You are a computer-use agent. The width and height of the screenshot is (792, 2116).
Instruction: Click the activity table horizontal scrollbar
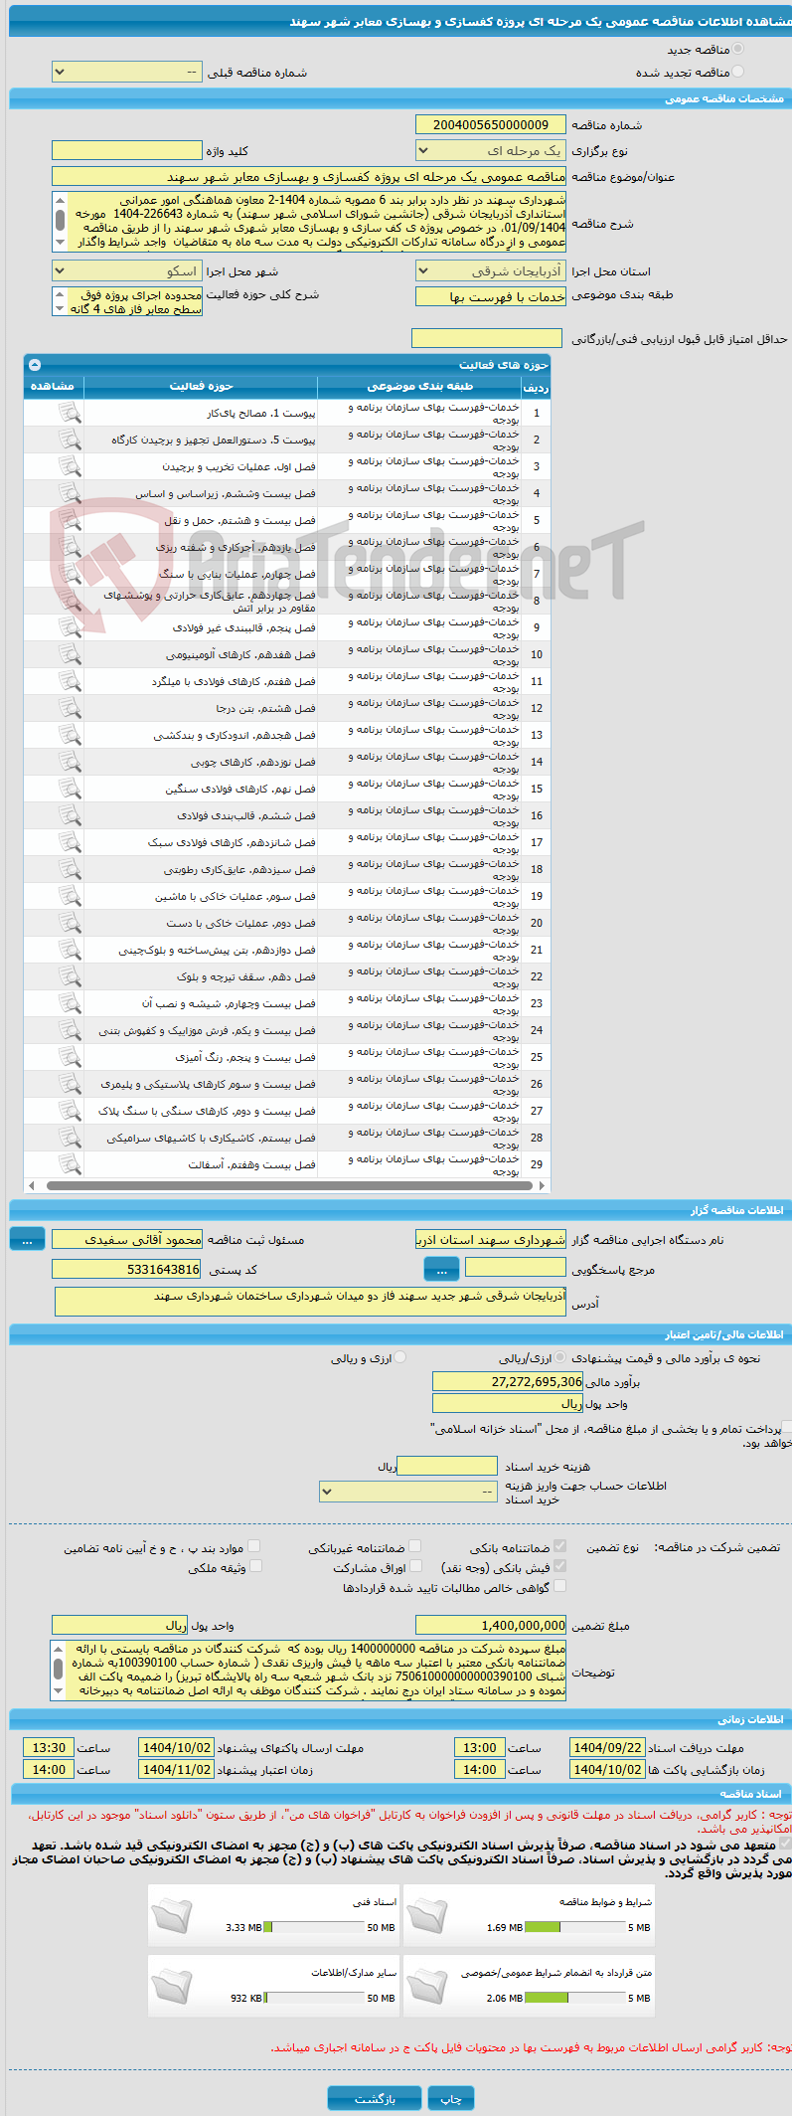point(286,1185)
